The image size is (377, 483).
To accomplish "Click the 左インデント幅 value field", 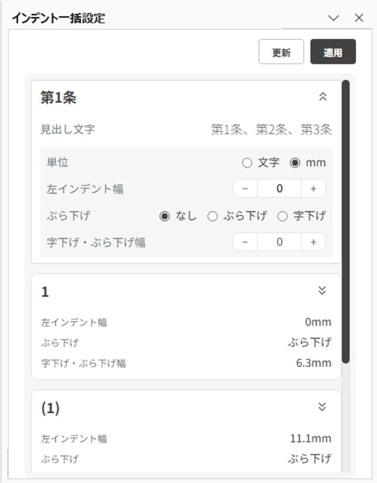I will [x=279, y=189].
